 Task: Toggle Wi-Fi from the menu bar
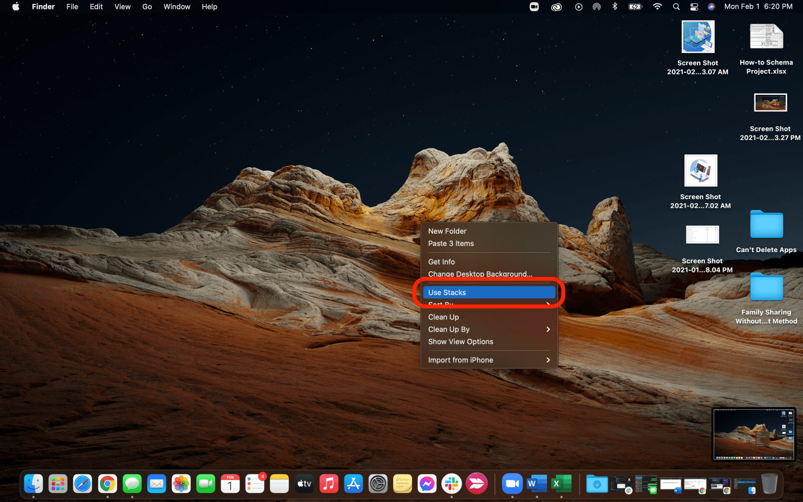(657, 7)
